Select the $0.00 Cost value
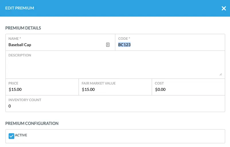 [x=160, y=89]
